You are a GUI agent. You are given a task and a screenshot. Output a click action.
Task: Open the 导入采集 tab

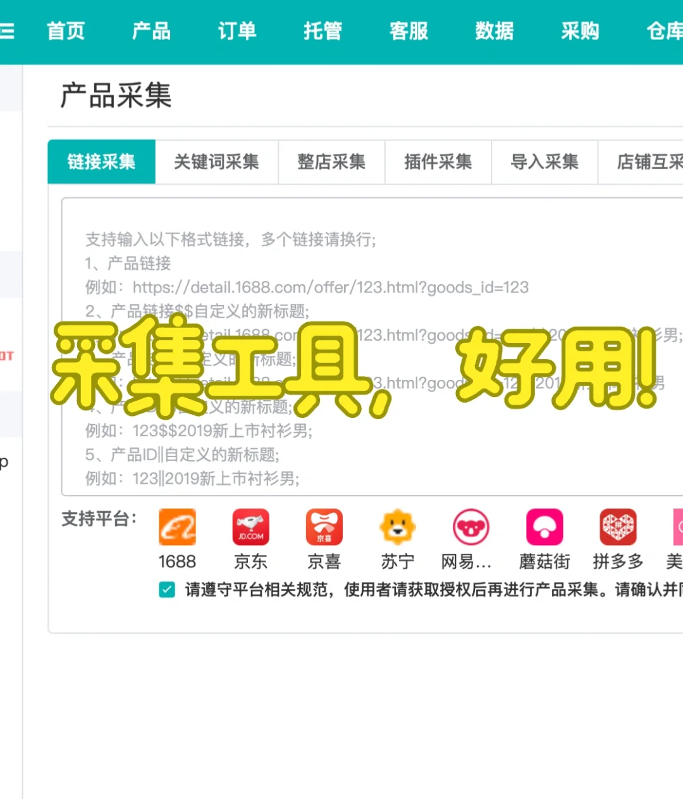[545, 162]
